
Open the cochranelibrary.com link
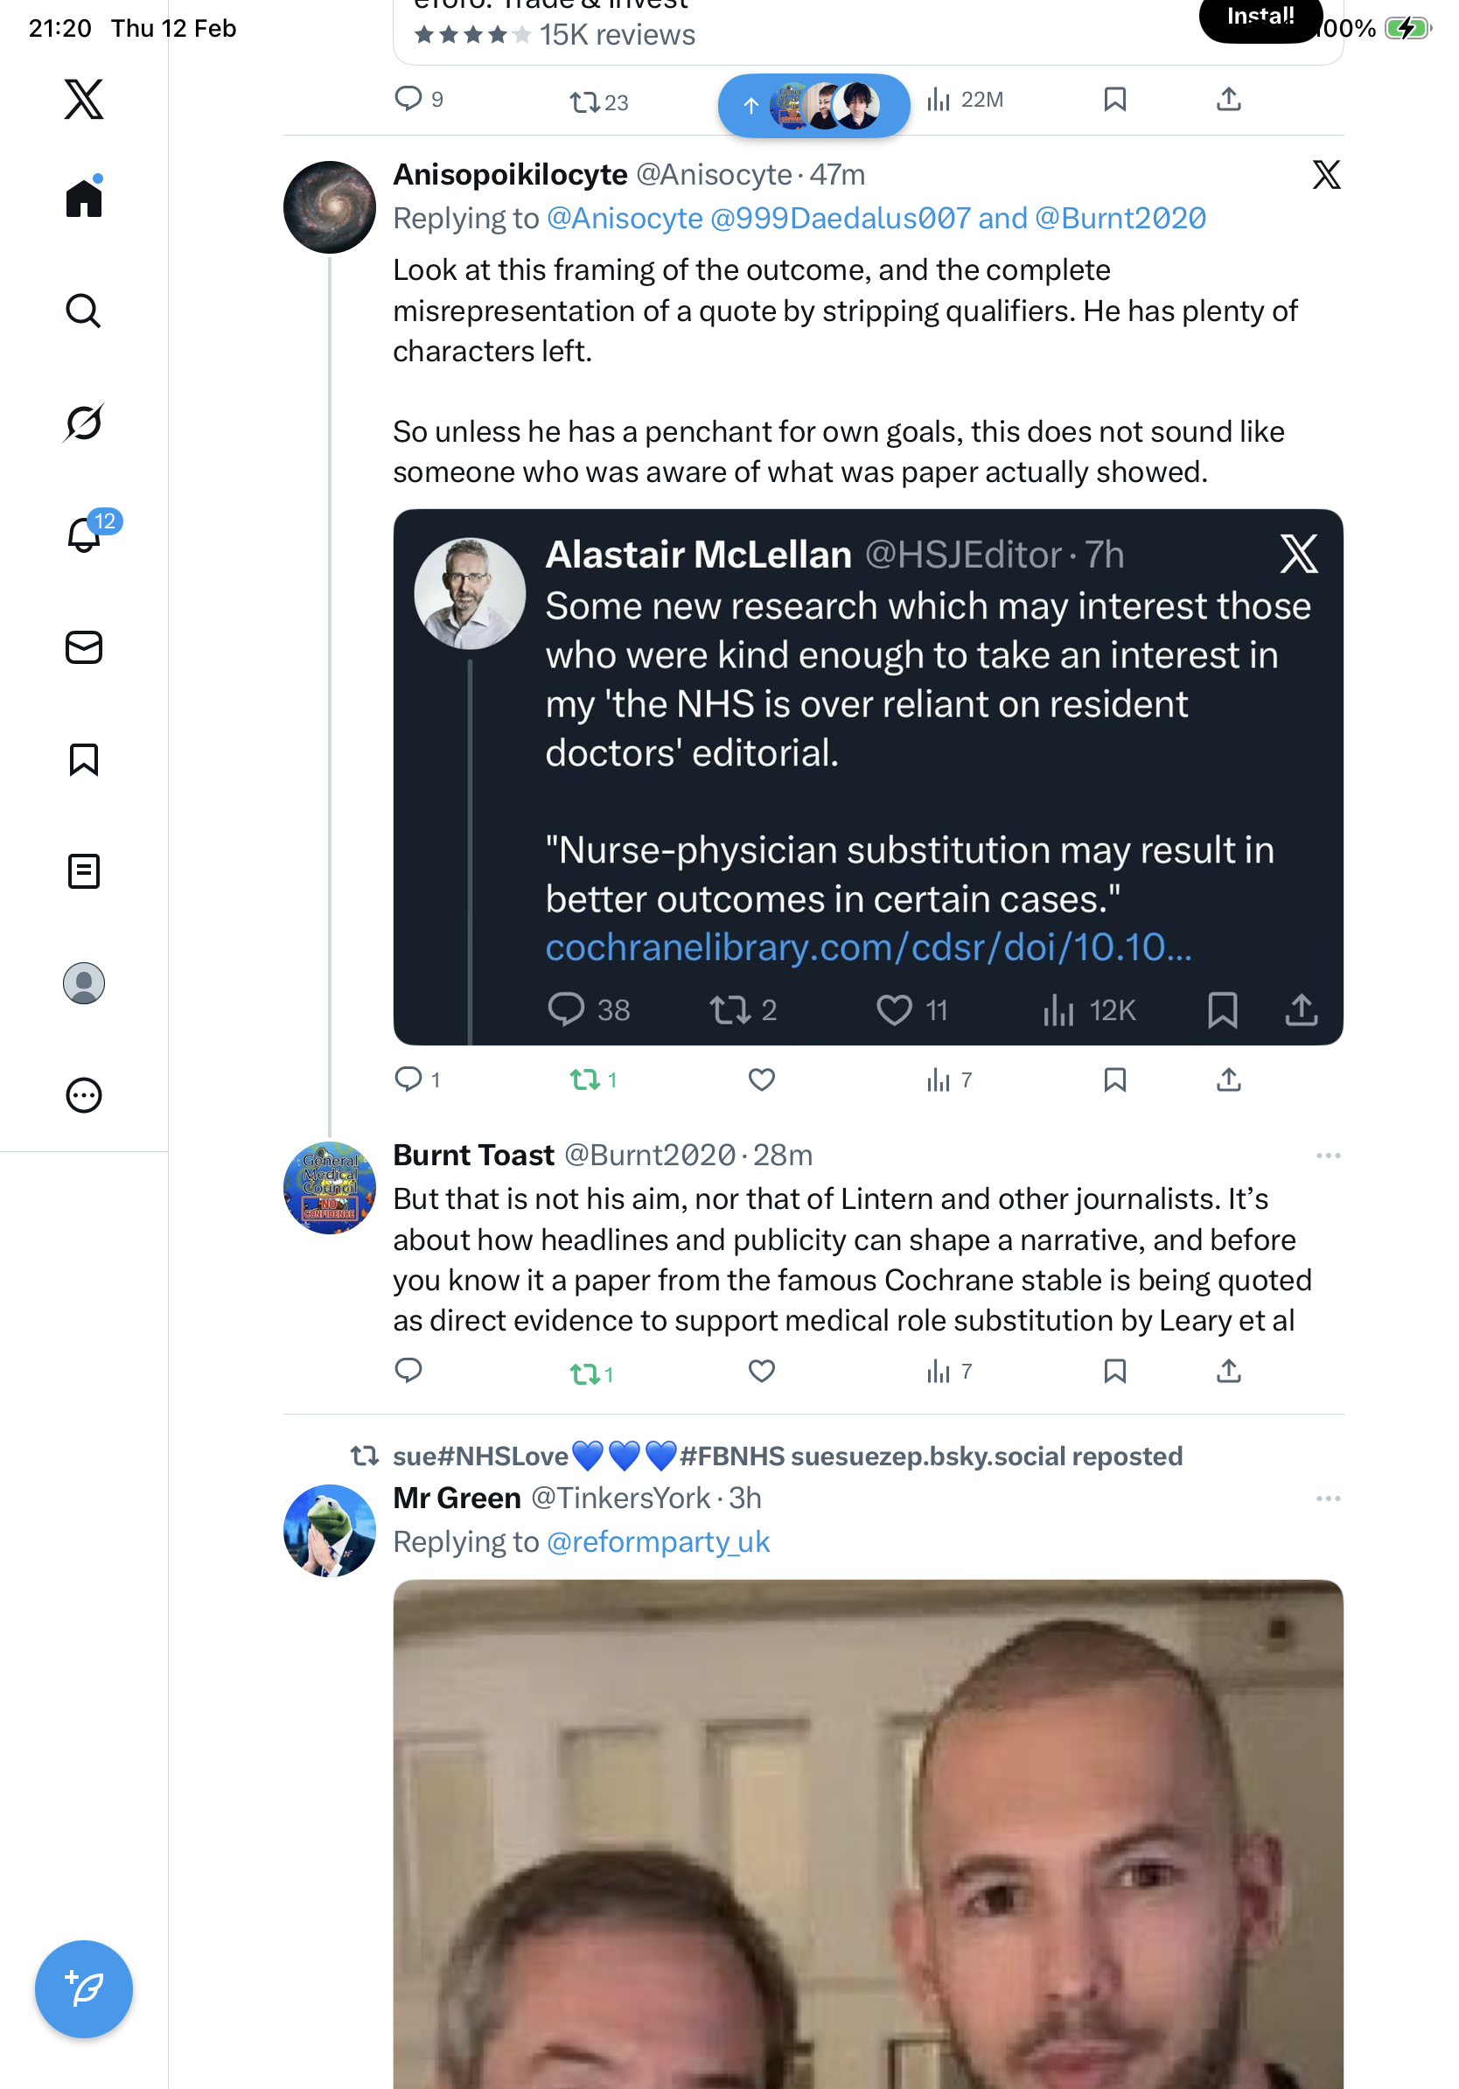click(x=868, y=947)
